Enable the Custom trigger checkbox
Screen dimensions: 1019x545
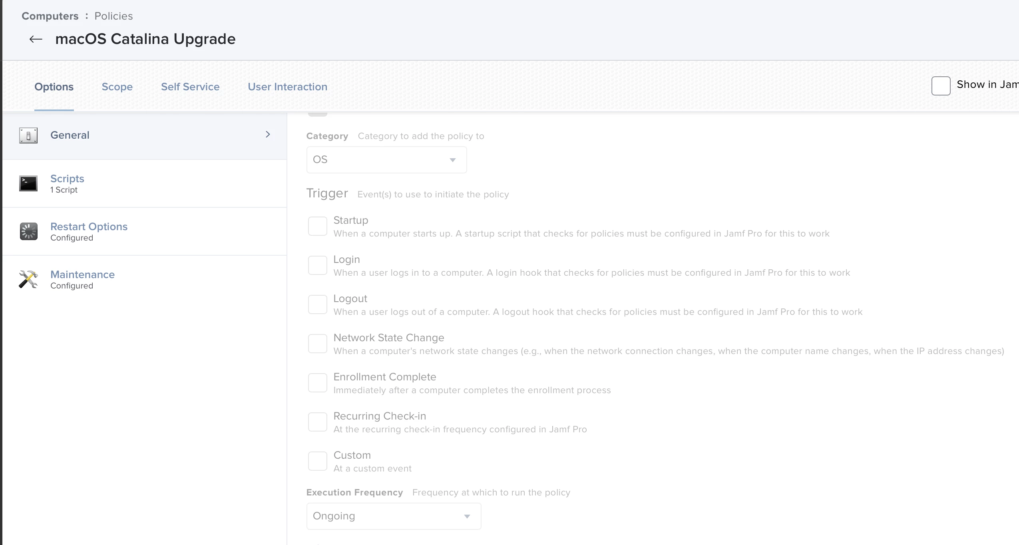[x=318, y=461]
